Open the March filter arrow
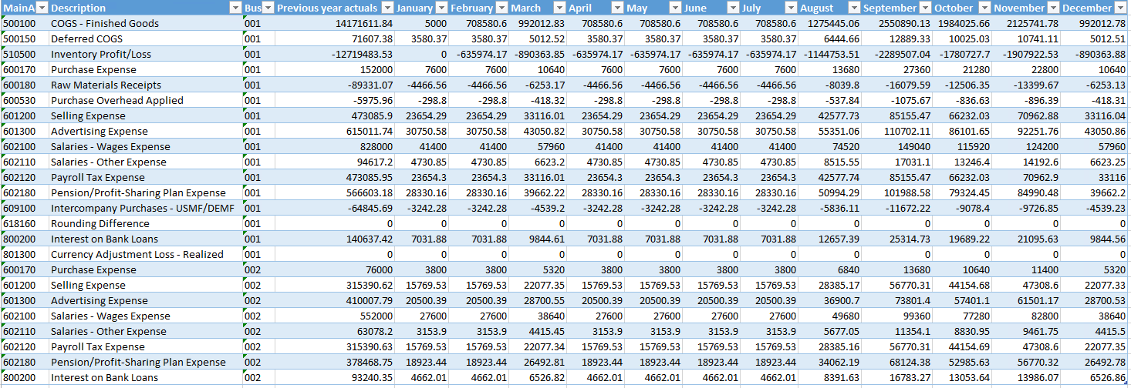Screen dimensions: 1131x388 [559, 8]
